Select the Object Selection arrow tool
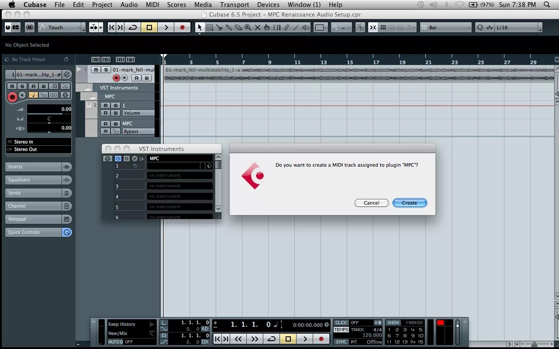The width and height of the screenshot is (559, 349). click(200, 27)
